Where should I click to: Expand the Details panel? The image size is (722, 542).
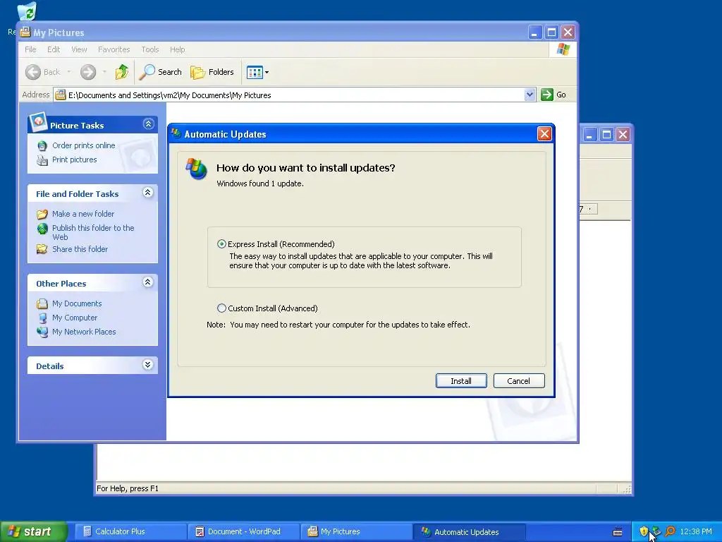pos(148,365)
